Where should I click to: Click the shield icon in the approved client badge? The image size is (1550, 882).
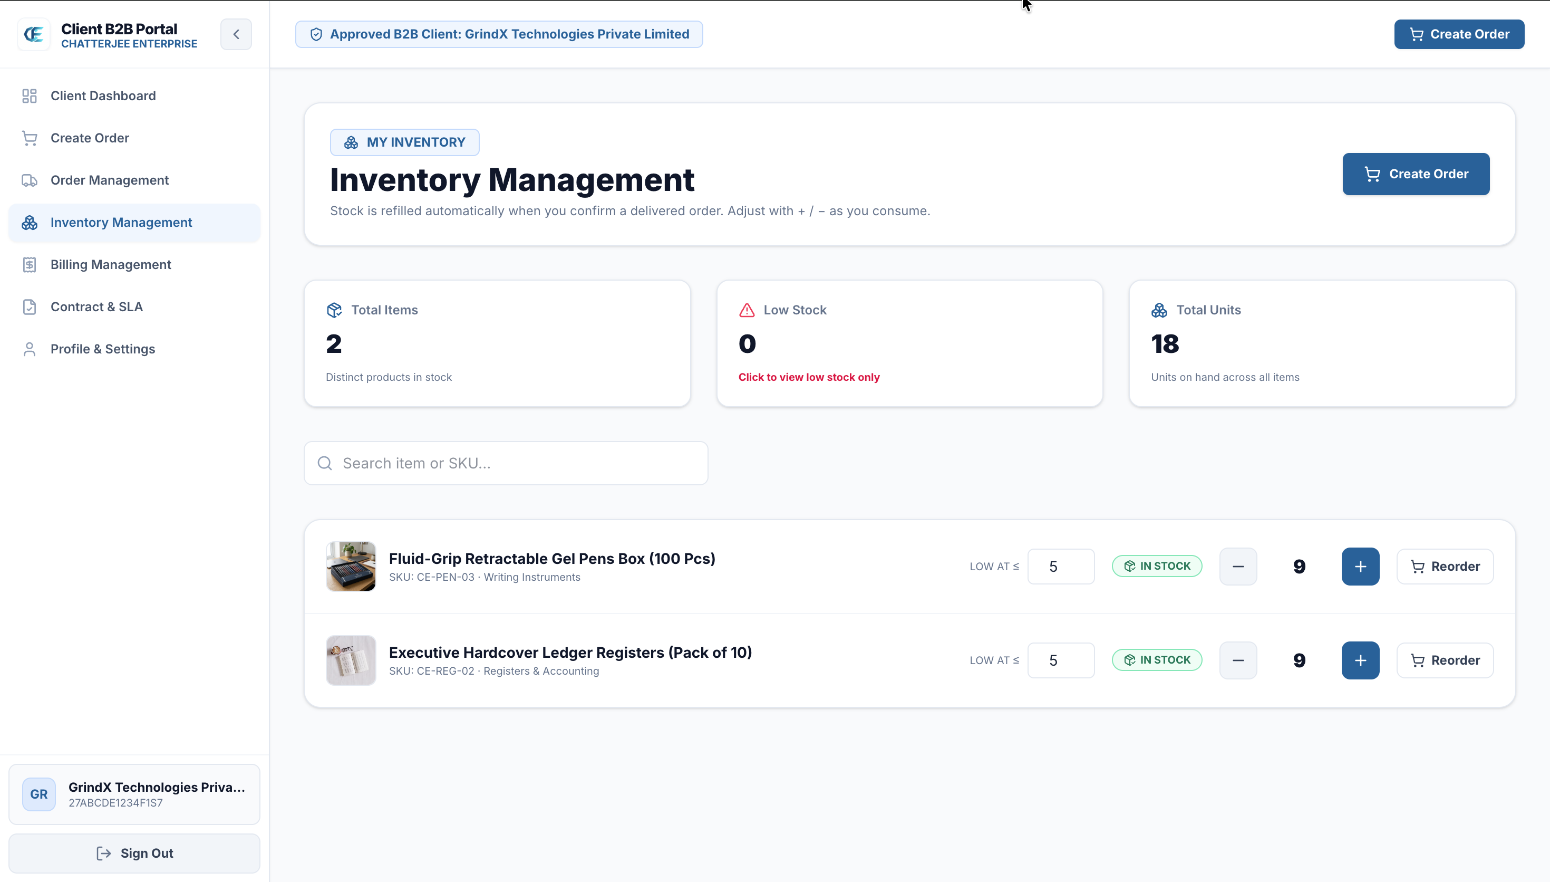pos(316,34)
